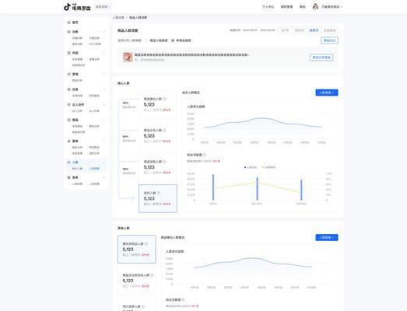Select the 商品分组维度 radio button

146,40
